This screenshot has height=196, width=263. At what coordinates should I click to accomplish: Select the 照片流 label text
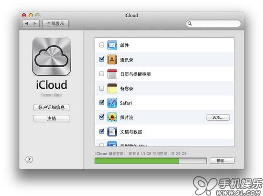[127, 117]
